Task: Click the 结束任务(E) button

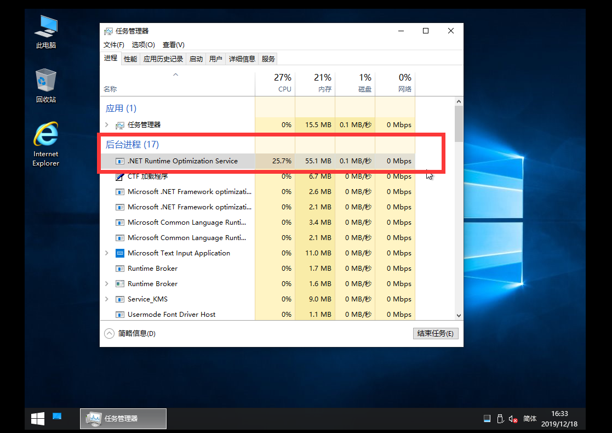Action: (436, 333)
